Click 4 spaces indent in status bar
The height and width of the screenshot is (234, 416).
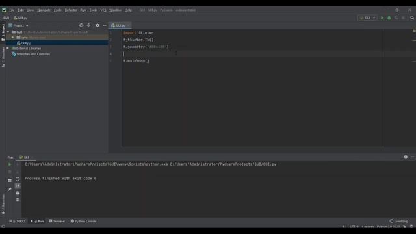point(368,226)
